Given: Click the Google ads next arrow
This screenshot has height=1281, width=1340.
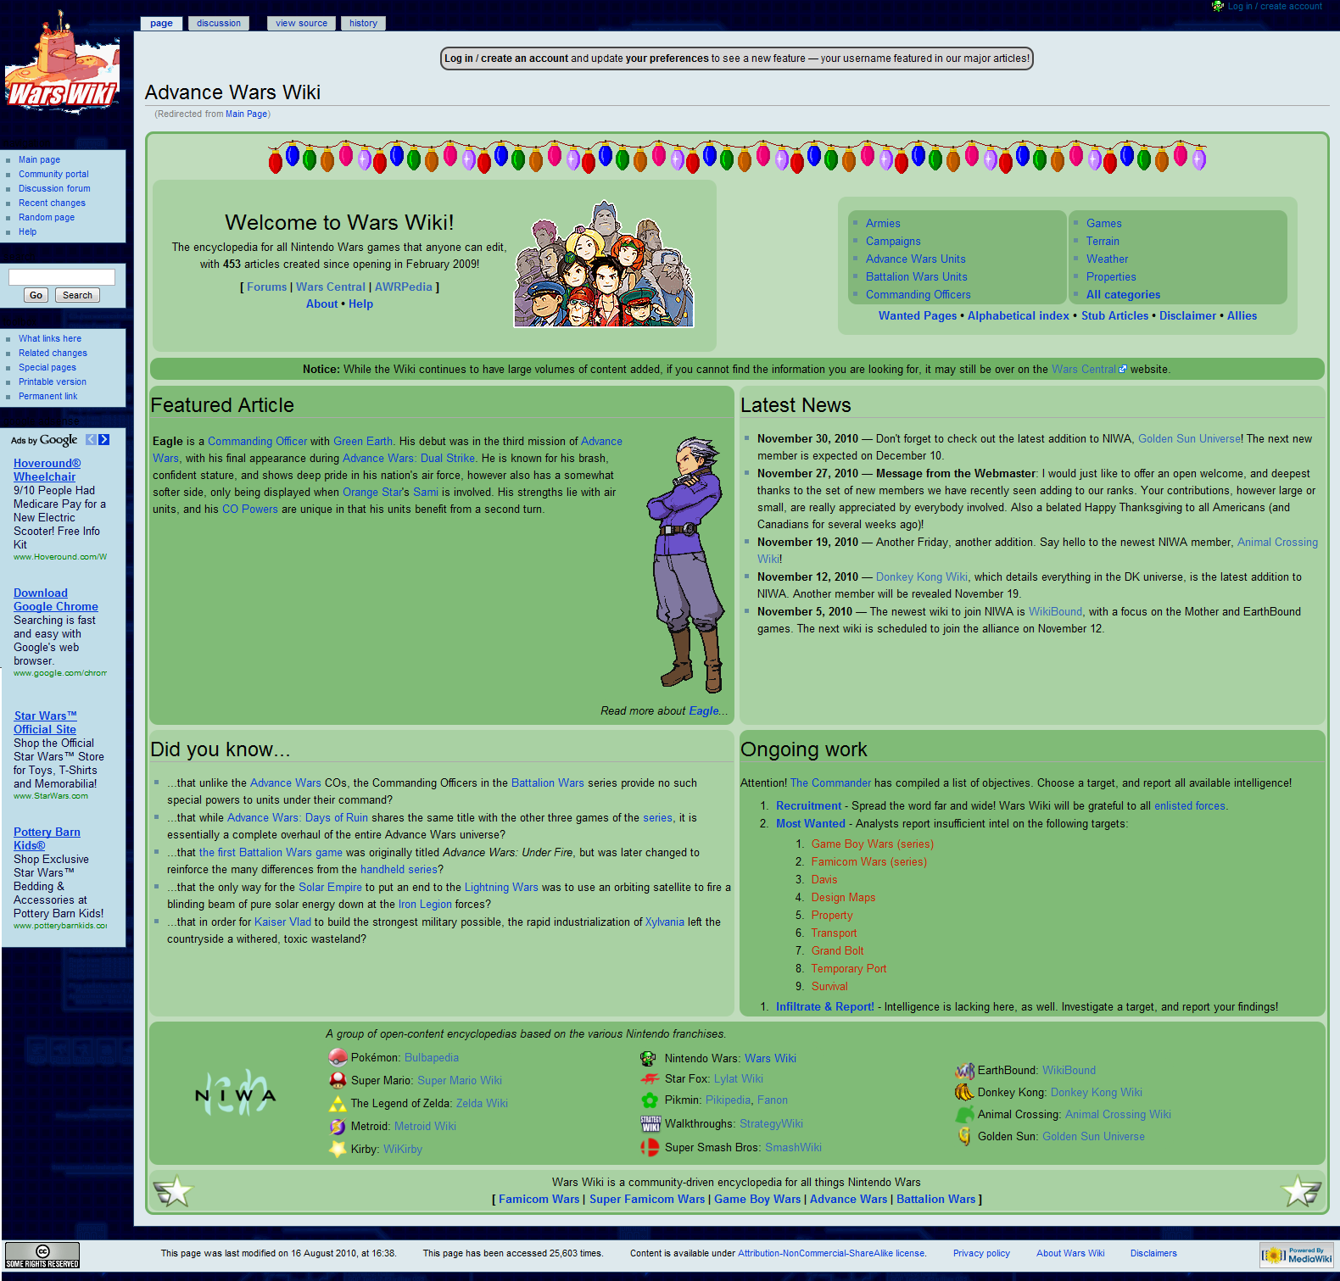Looking at the screenshot, I should pyautogui.click(x=104, y=439).
